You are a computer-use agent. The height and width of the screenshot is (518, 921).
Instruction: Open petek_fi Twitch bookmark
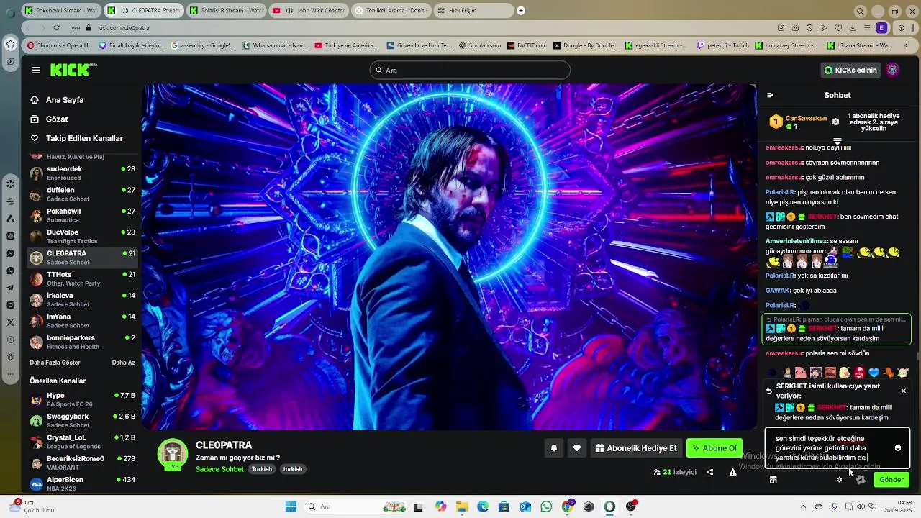[x=722, y=45]
